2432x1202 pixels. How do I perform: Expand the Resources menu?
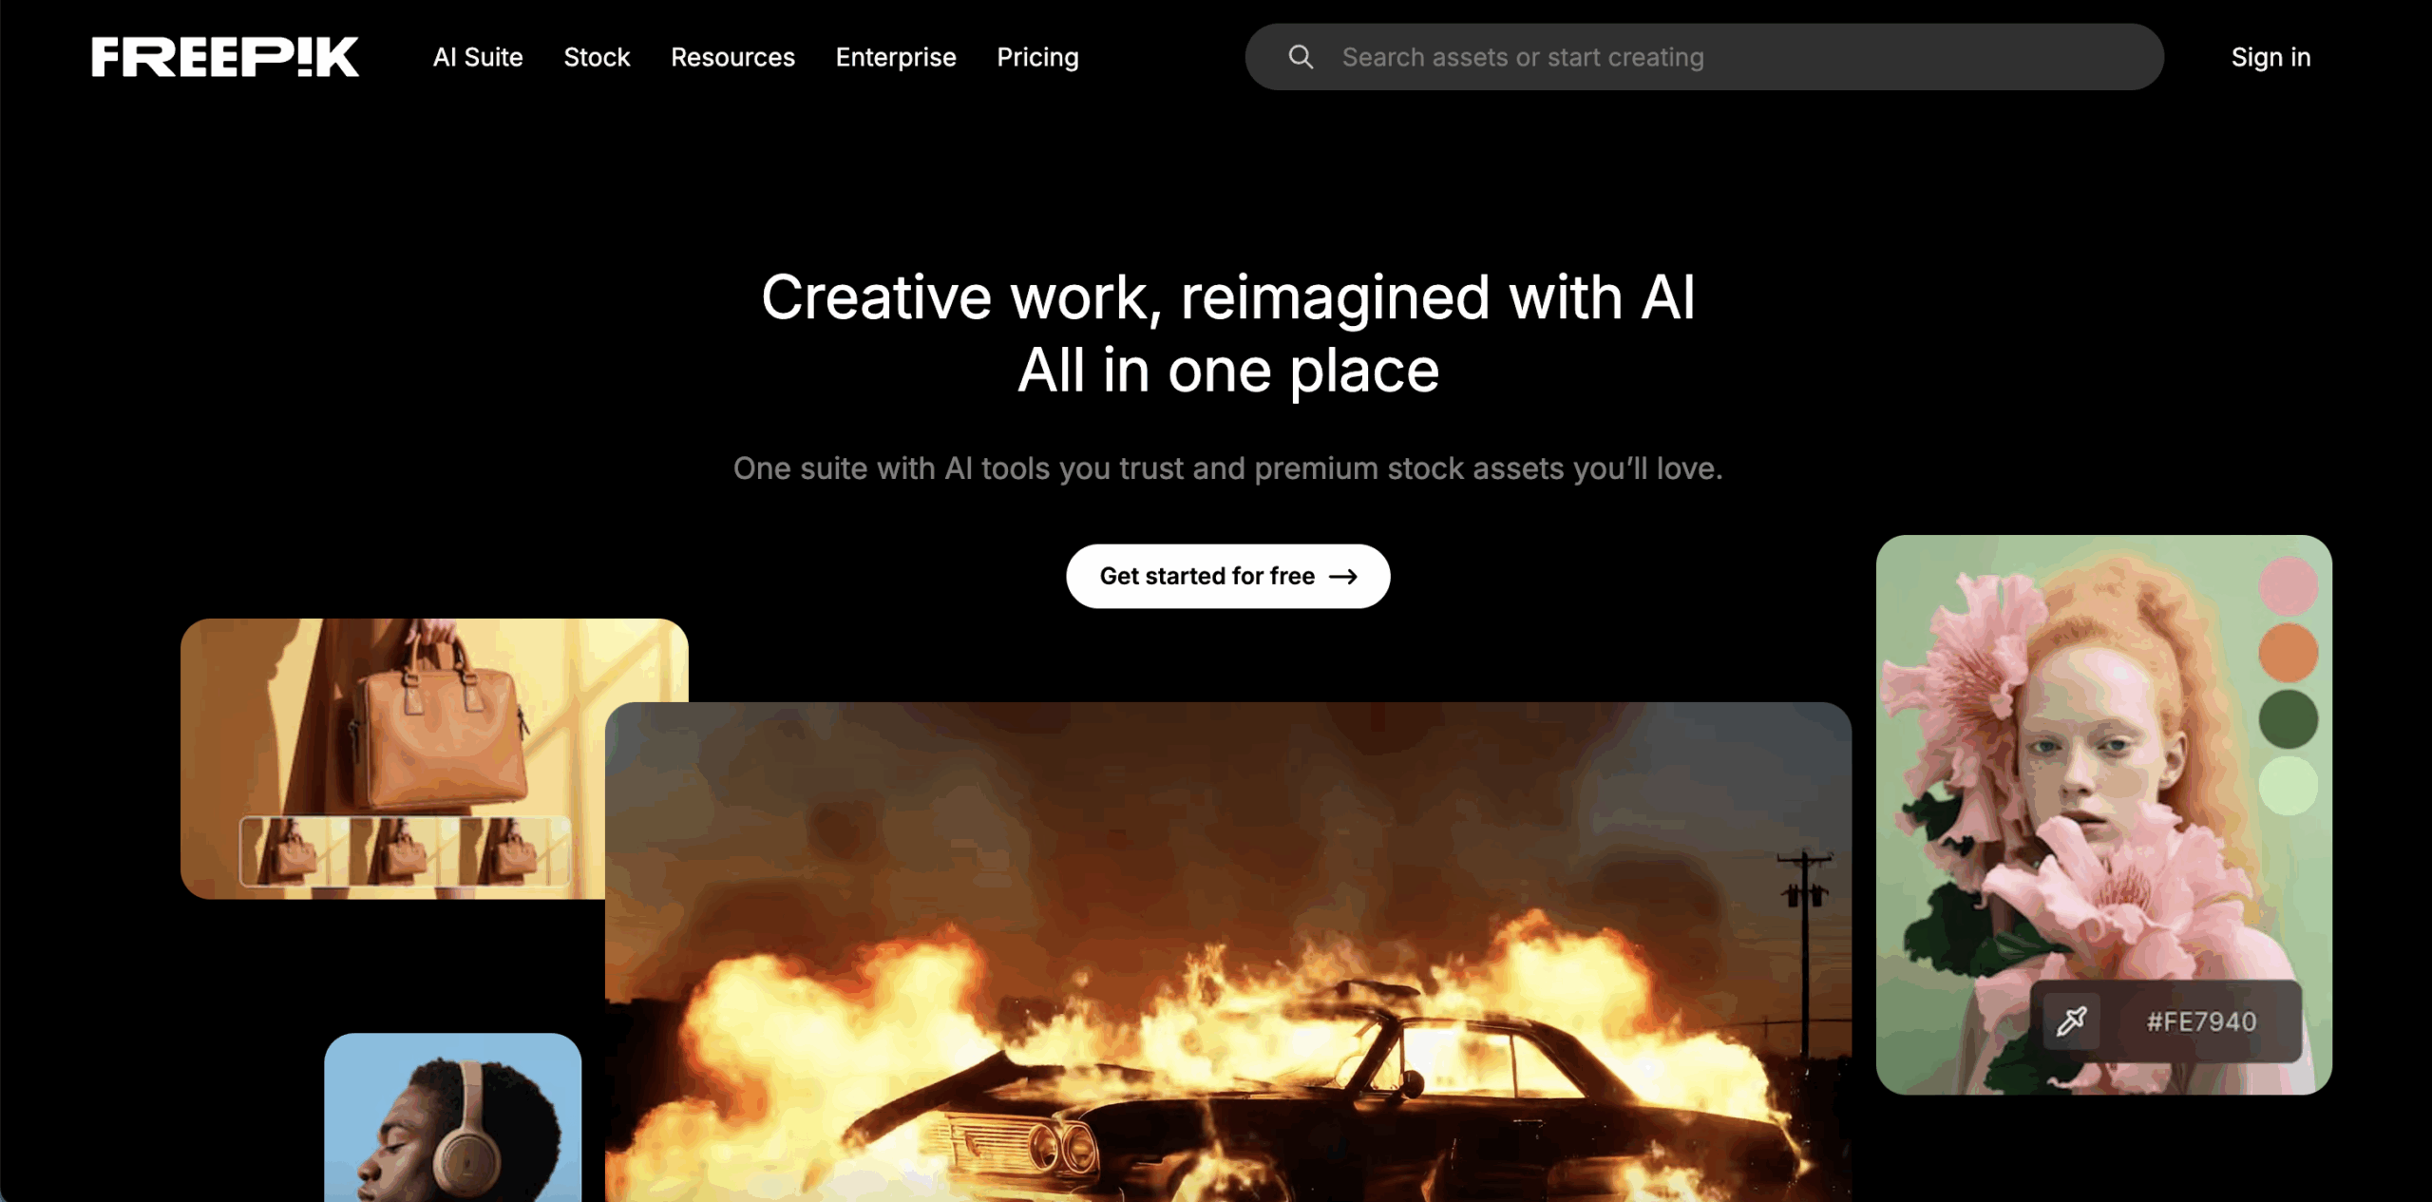pos(732,57)
